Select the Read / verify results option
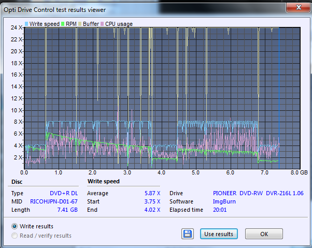Screen dimensions: 312x248 (15, 236)
